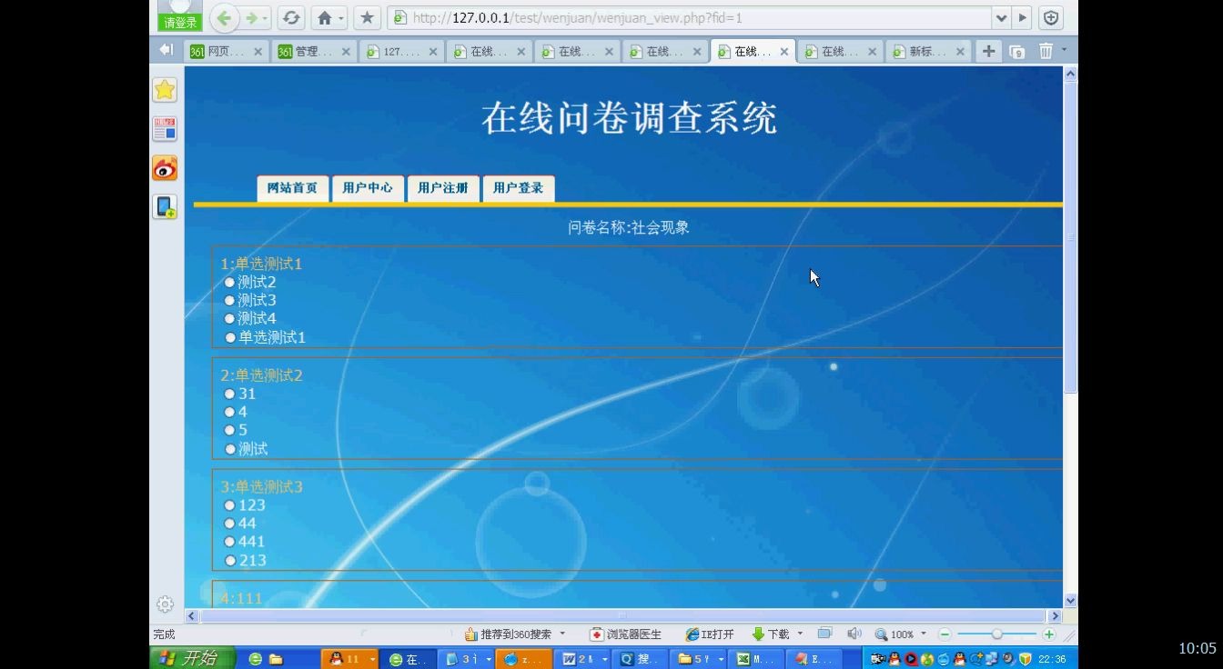This screenshot has height=669, width=1223.
Task: Select radio option 213 in question 3
Action: (230, 561)
